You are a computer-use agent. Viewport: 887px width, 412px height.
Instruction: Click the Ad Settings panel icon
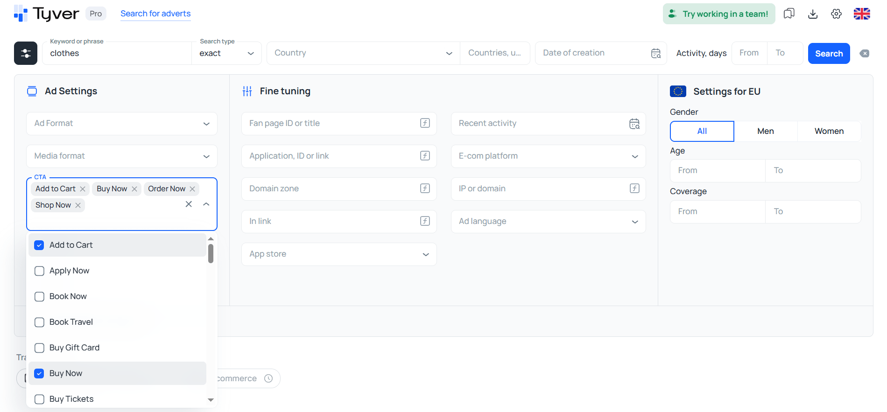coord(32,91)
